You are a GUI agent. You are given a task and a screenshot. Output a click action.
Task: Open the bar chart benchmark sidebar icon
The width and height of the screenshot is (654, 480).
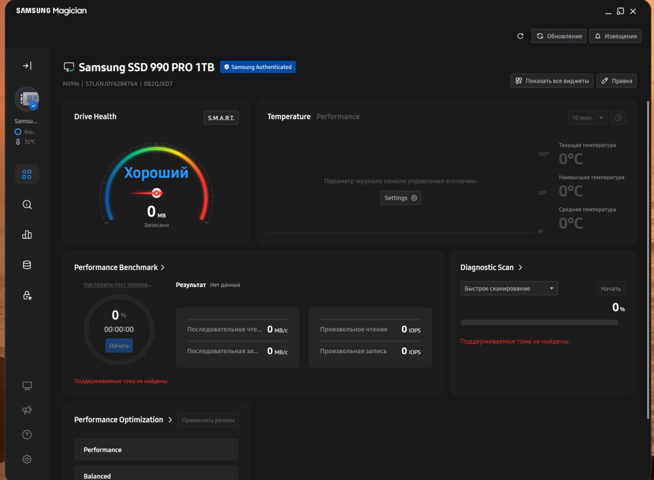tap(27, 235)
